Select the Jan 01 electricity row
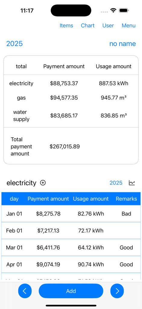The width and height of the screenshot is (142, 309). point(71,214)
